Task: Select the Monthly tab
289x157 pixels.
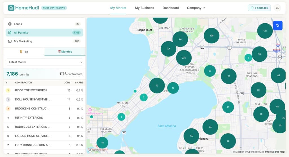Action: 65,52
